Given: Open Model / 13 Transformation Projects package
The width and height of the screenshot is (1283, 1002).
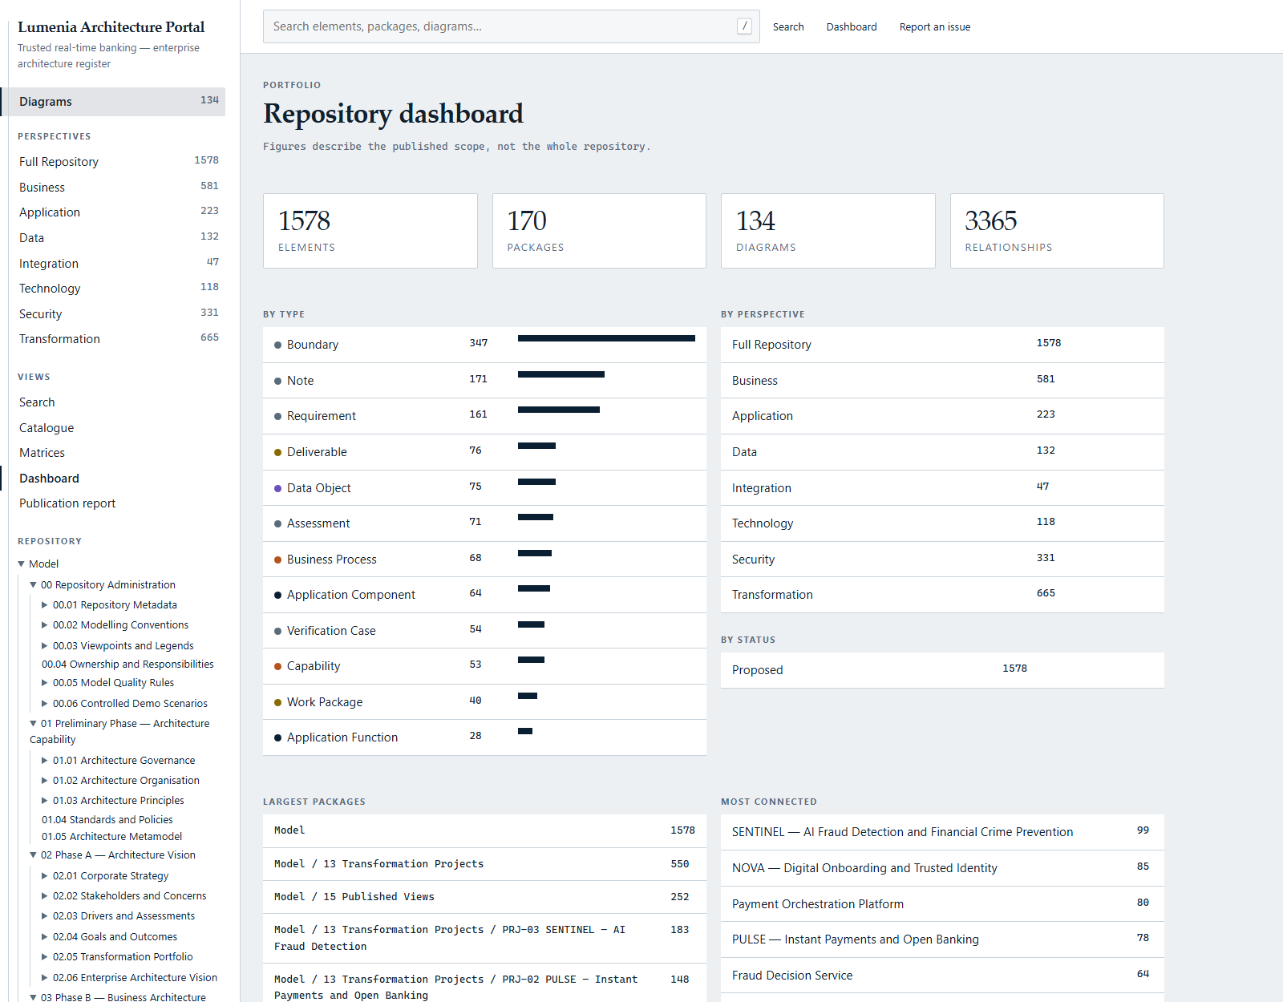Looking at the screenshot, I should (x=484, y=864).
